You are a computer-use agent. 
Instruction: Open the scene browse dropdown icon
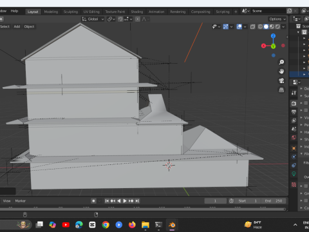246,11
